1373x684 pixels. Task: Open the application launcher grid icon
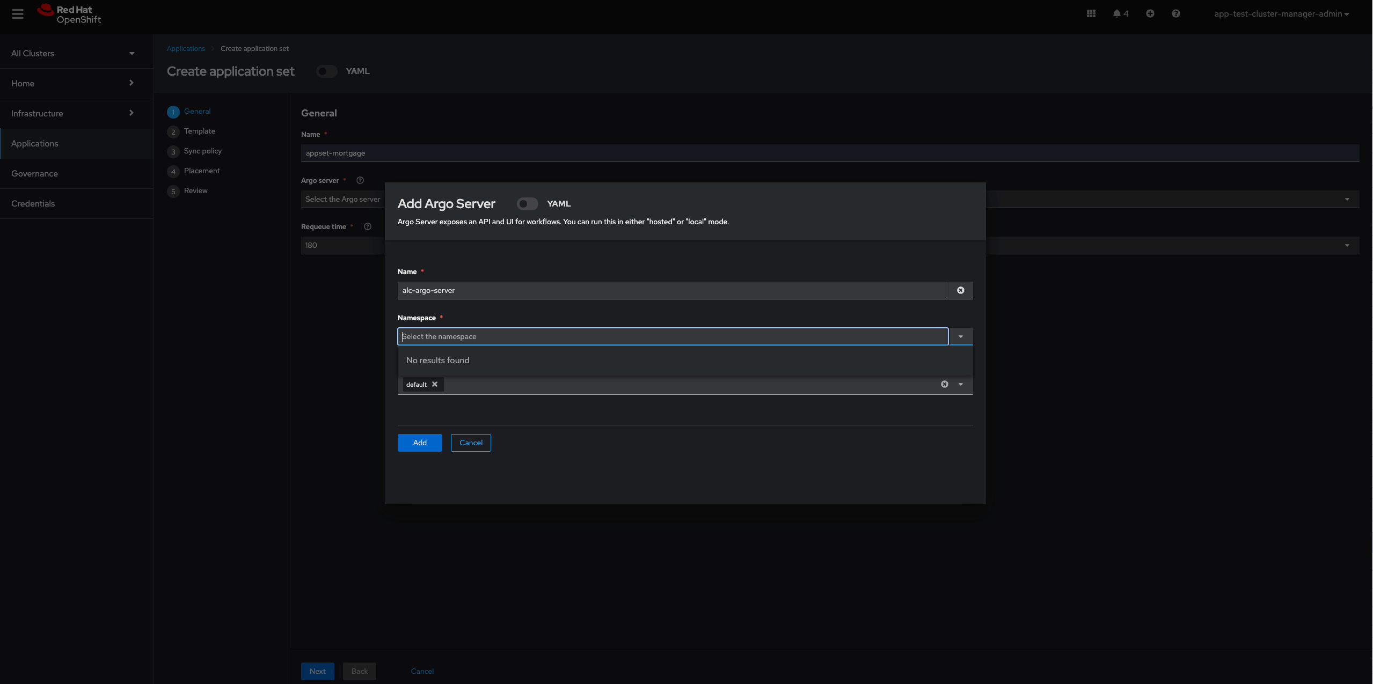pyautogui.click(x=1091, y=14)
